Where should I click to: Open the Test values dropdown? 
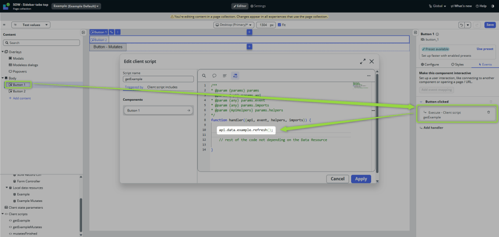click(31, 25)
